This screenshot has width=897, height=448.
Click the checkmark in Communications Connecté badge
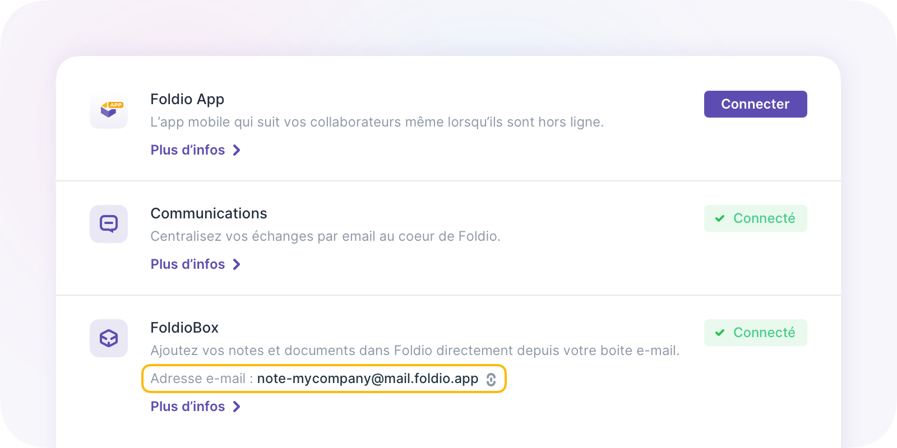click(720, 218)
